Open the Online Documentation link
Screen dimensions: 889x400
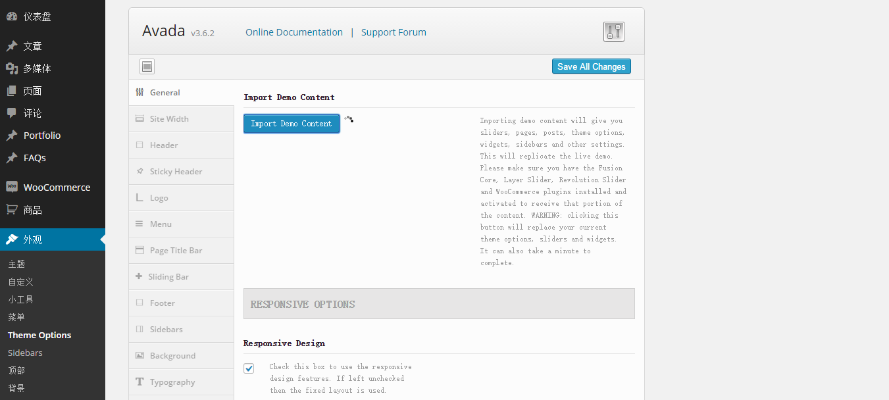(294, 32)
